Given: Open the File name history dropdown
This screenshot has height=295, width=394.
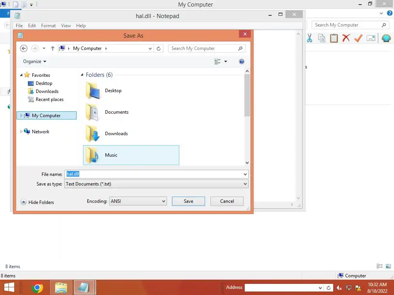Looking at the screenshot, I should [245, 174].
